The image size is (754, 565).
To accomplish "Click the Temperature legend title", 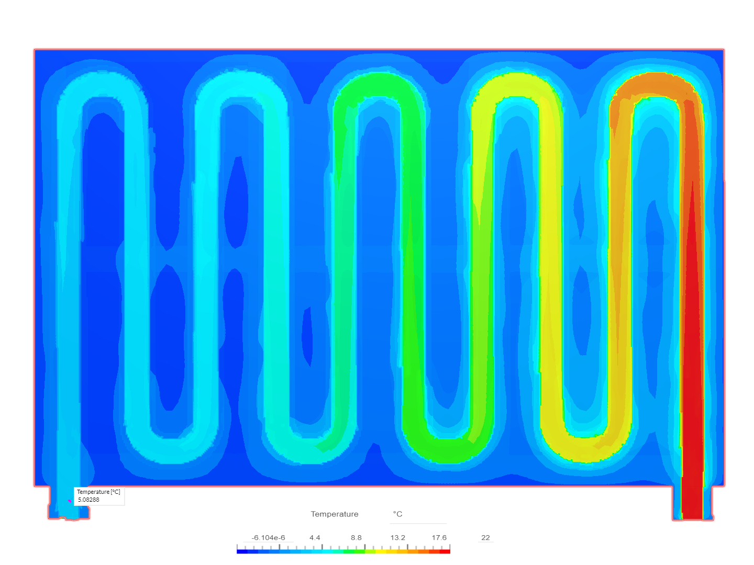I will coord(335,514).
